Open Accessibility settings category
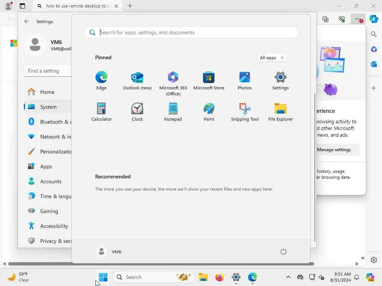This screenshot has height=286, width=382. pos(48,226)
